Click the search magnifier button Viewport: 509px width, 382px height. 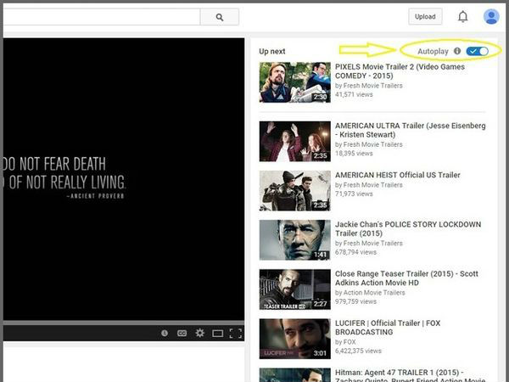[220, 17]
